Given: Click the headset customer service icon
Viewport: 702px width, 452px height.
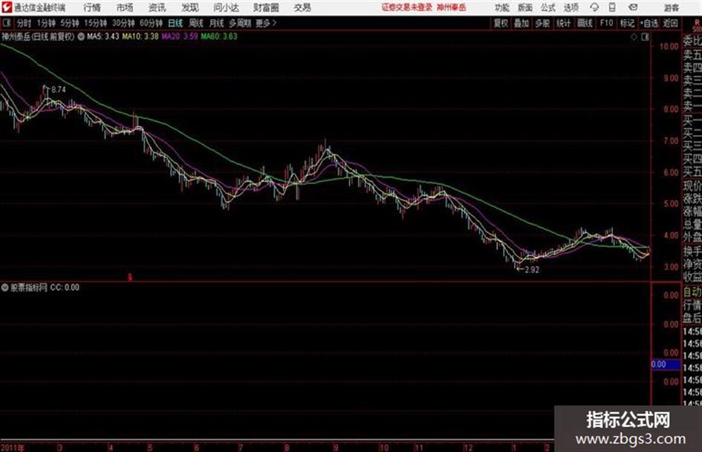Looking at the screenshot, I should pyautogui.click(x=594, y=7).
